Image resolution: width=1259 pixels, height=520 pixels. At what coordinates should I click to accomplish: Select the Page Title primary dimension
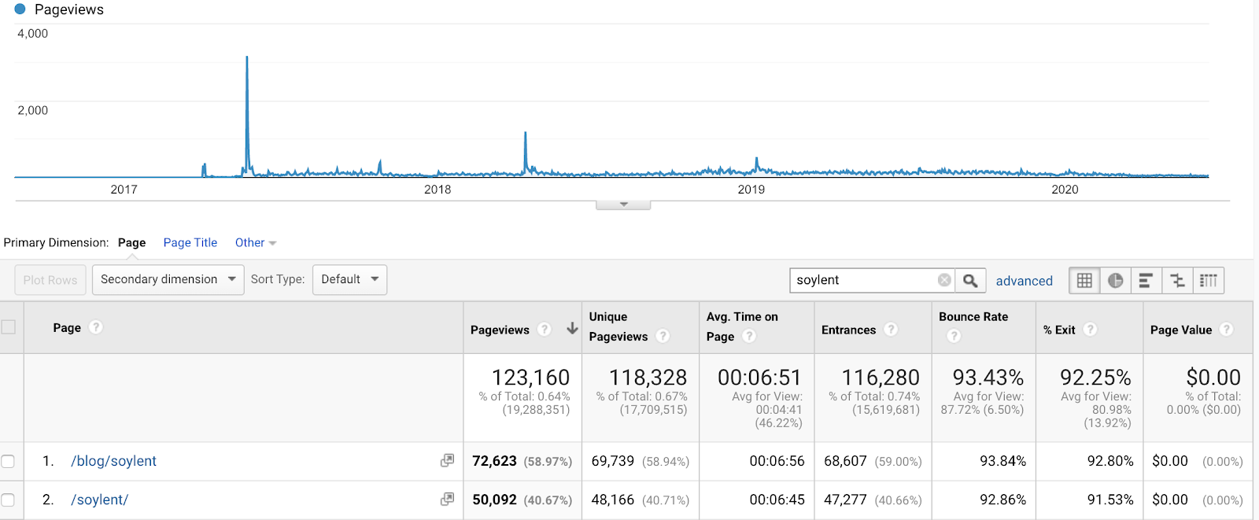click(190, 242)
